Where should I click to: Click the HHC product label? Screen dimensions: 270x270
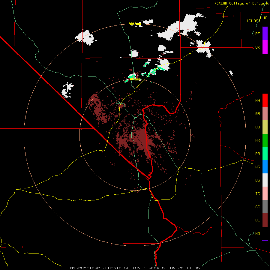pos(264,18)
